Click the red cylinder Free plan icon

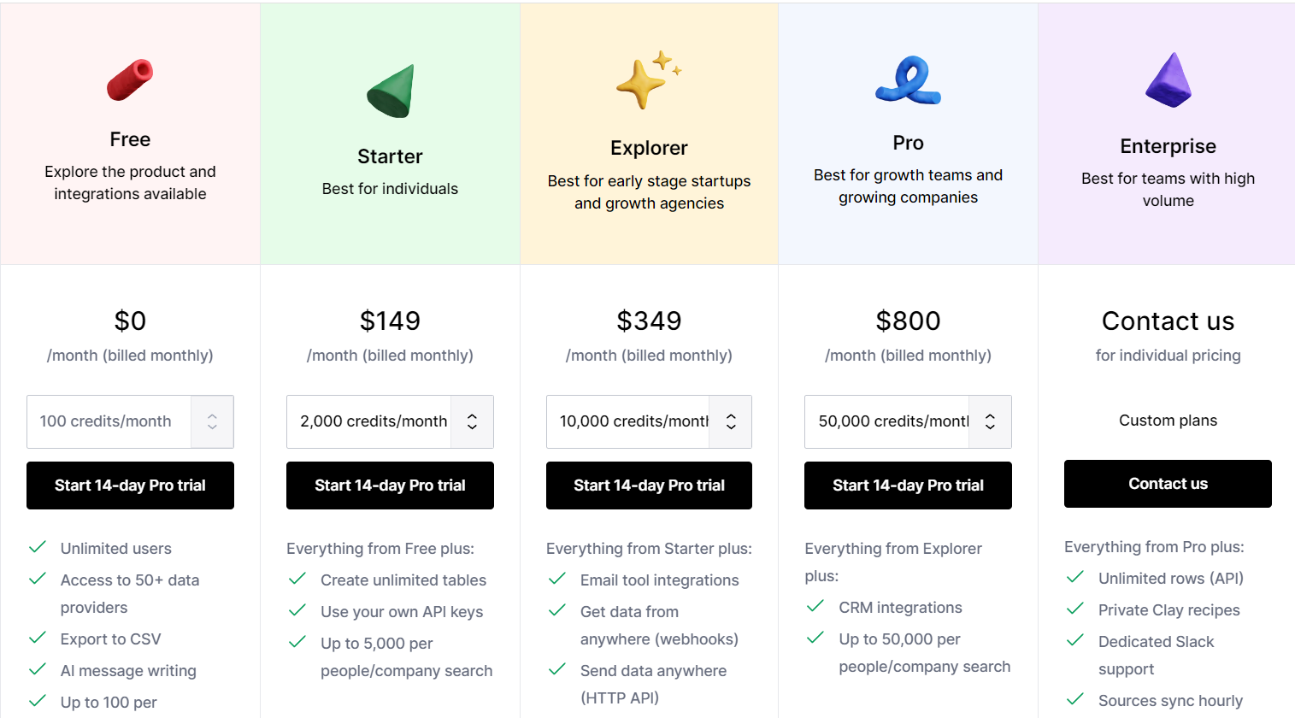130,80
